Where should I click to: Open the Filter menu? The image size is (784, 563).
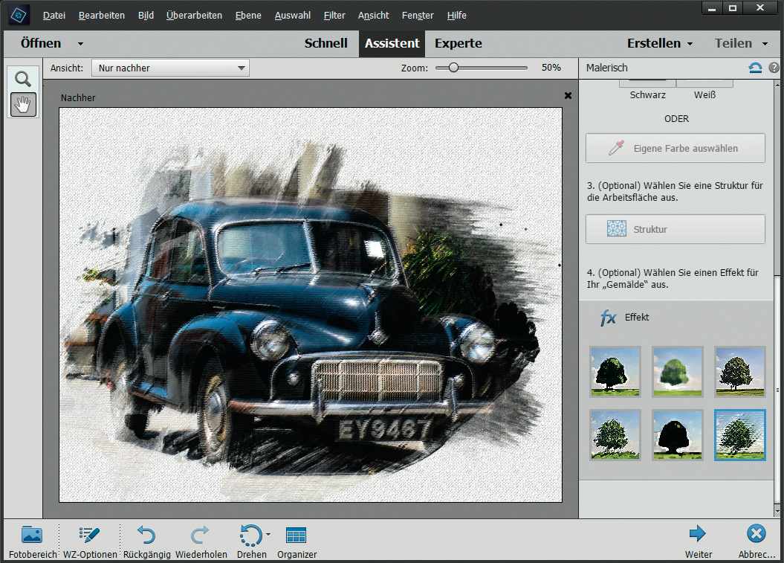click(x=334, y=15)
